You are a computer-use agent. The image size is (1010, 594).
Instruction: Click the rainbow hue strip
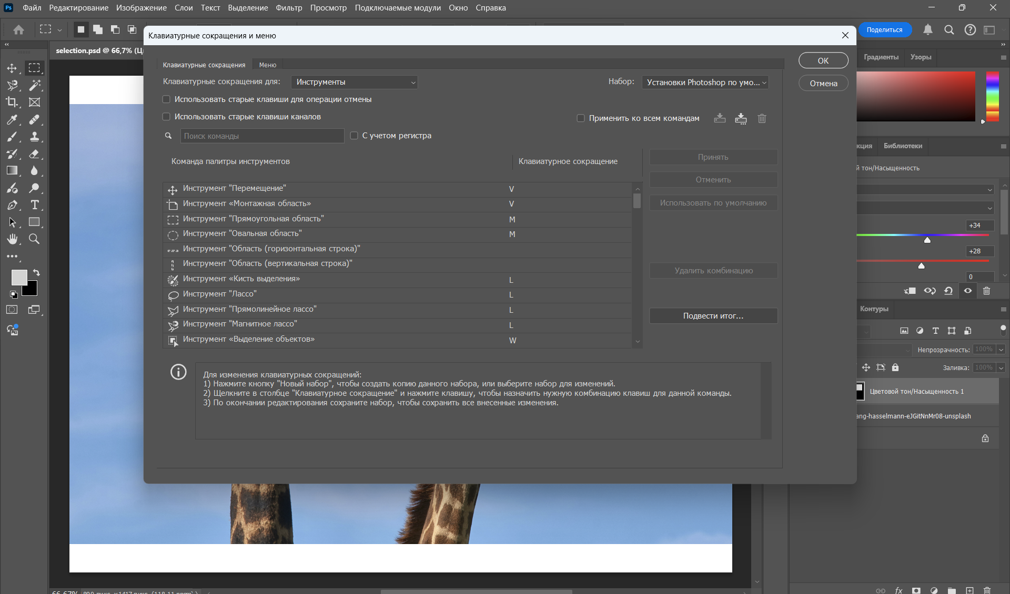pos(992,96)
